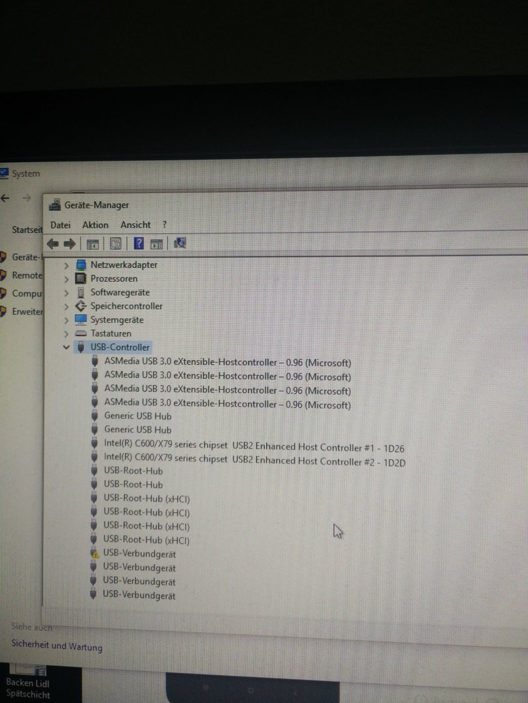528x703 pixels.
Task: Click the shield icon beside Erweiter link
Action: tap(3, 311)
